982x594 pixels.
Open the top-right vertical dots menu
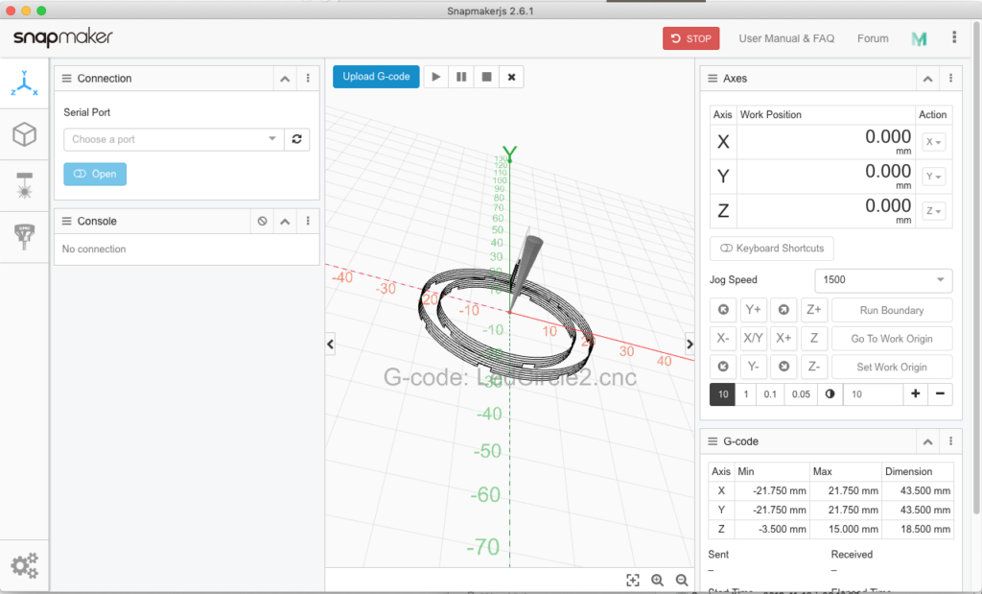coord(954,37)
